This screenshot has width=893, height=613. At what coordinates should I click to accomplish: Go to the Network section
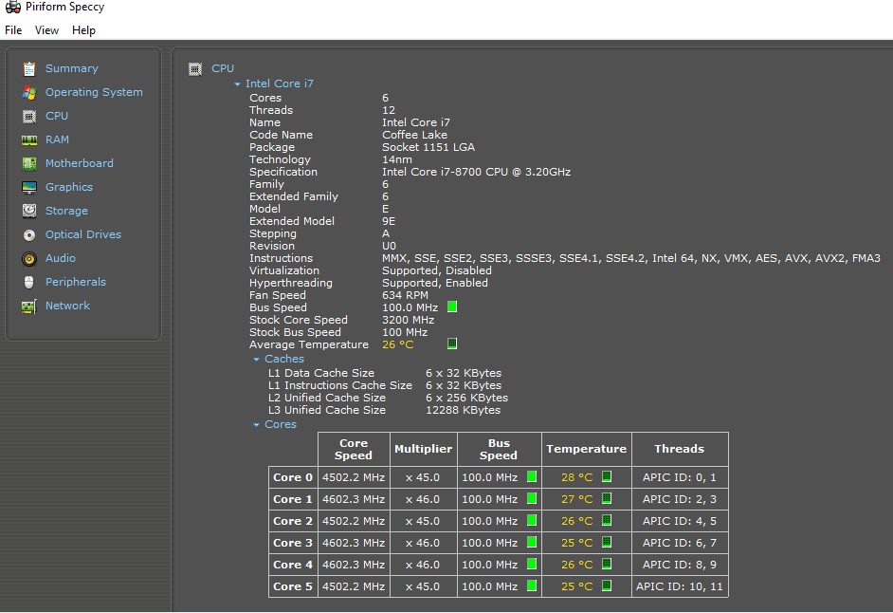click(67, 306)
